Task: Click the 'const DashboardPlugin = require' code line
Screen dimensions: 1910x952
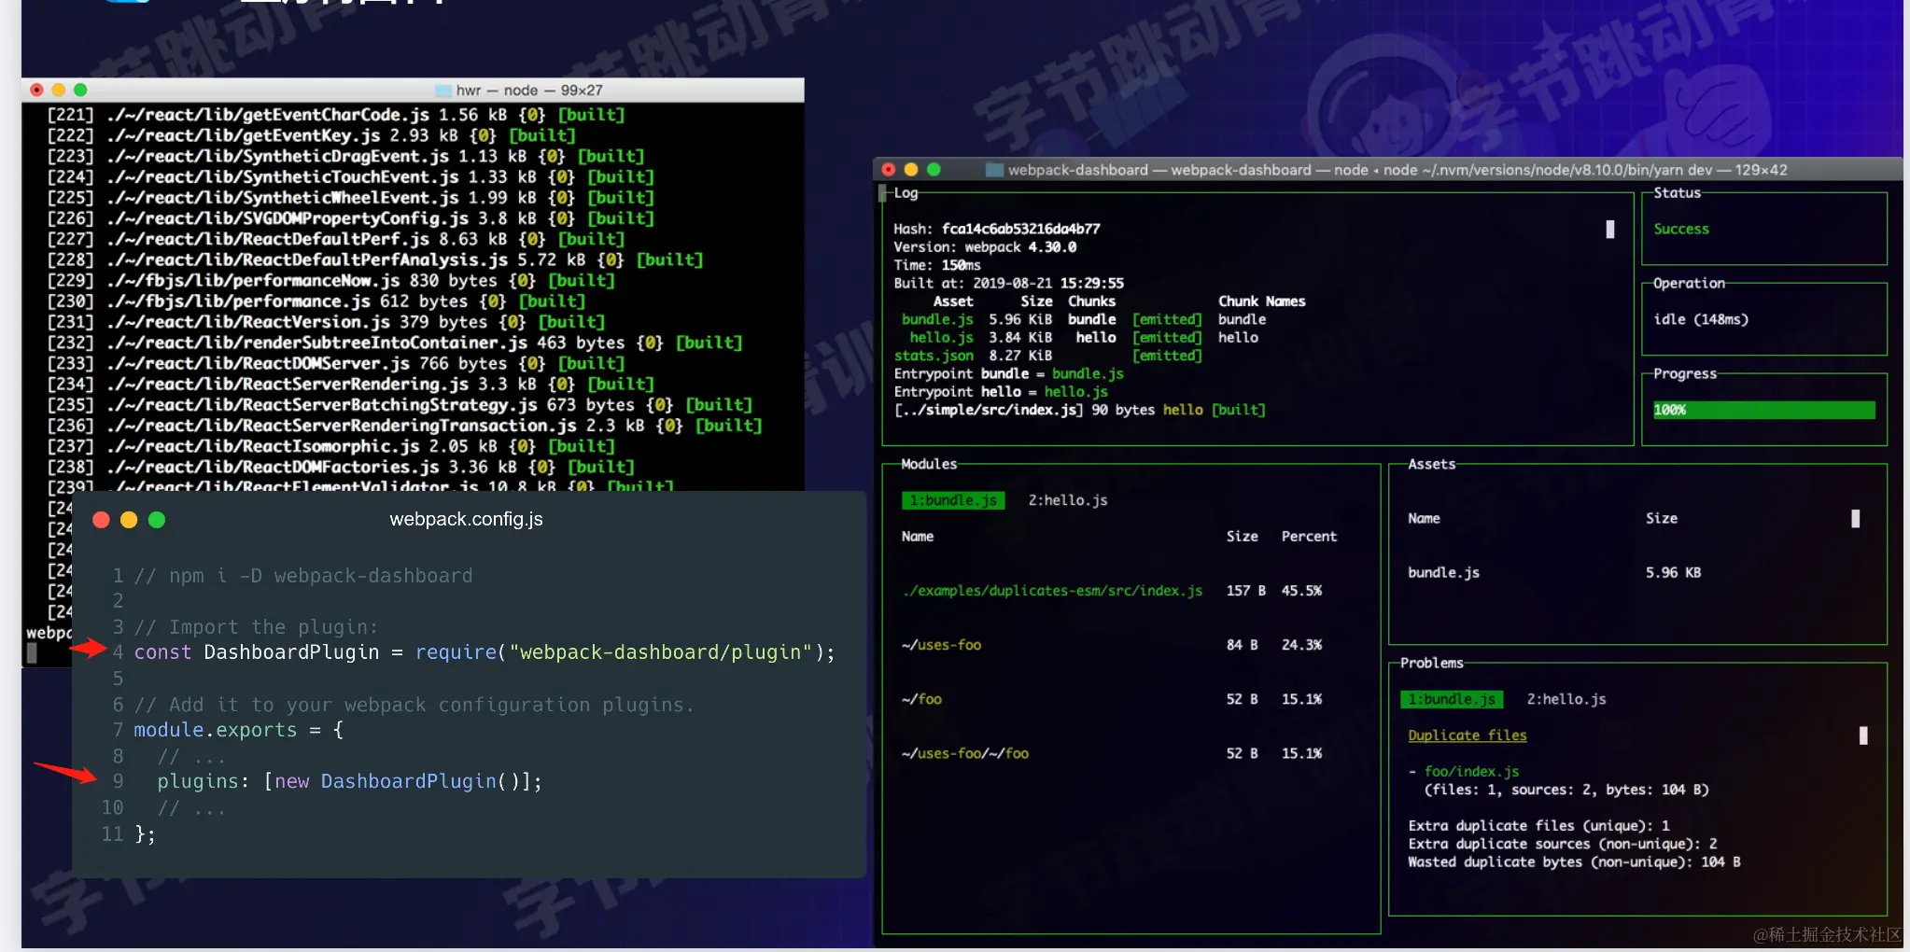Action: [485, 652]
